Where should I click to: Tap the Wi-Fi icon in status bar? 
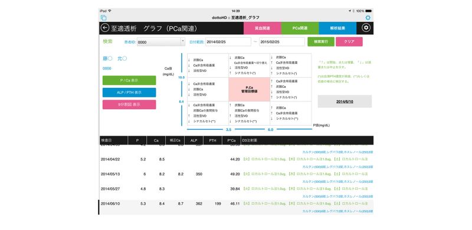[x=110, y=11]
